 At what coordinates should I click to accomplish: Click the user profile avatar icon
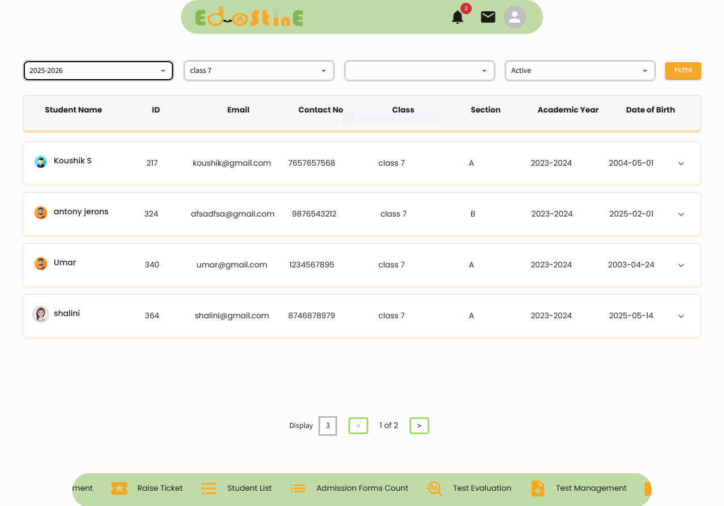[x=514, y=17]
